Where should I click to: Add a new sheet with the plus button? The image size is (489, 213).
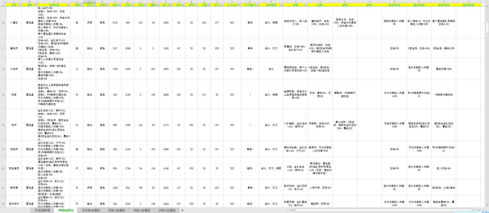[182, 210]
